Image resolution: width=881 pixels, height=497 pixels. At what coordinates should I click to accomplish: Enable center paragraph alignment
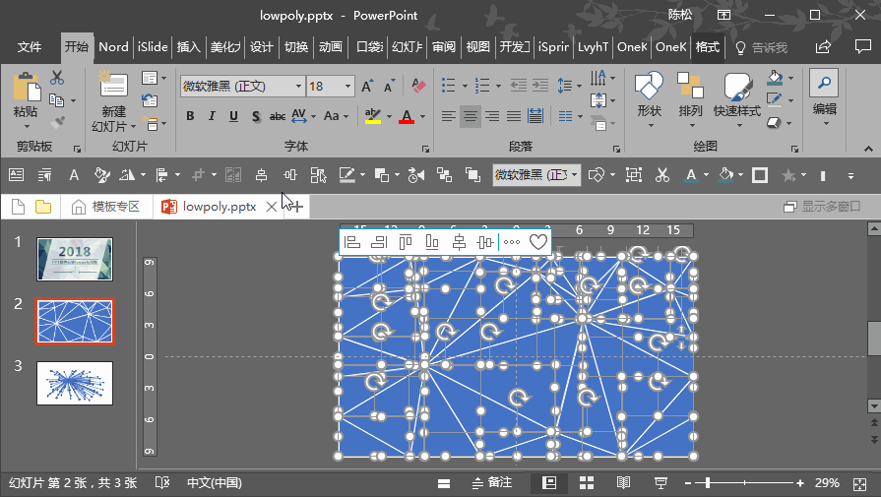coord(472,116)
